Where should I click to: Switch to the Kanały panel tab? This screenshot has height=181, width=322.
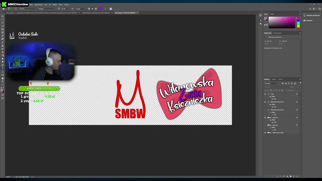click(274, 79)
